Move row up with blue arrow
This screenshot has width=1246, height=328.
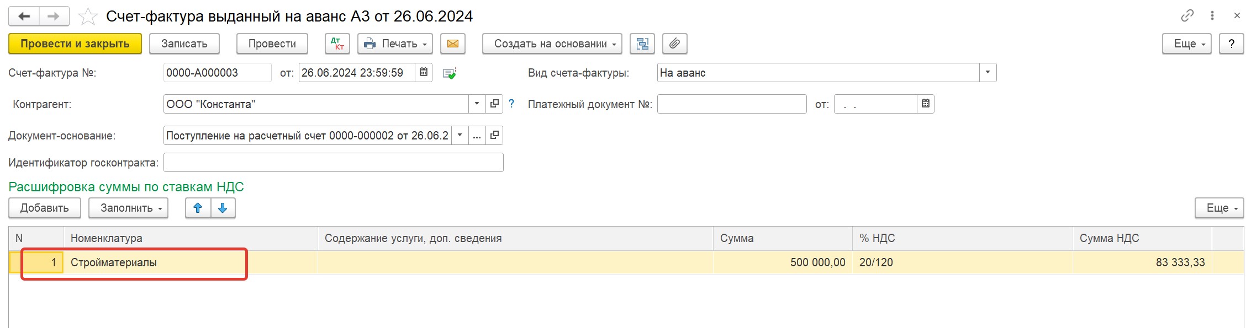(x=198, y=208)
